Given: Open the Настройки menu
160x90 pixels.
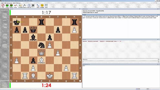Looking at the screenshot, I should pos(10,3).
